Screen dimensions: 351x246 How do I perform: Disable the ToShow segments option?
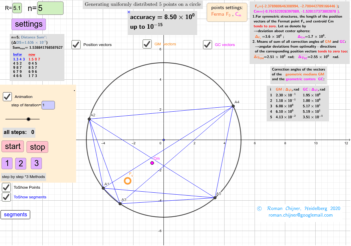[x=6, y=197]
